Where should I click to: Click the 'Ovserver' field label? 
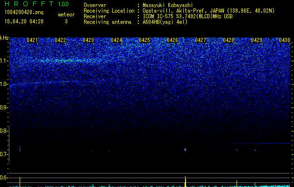click(x=95, y=5)
